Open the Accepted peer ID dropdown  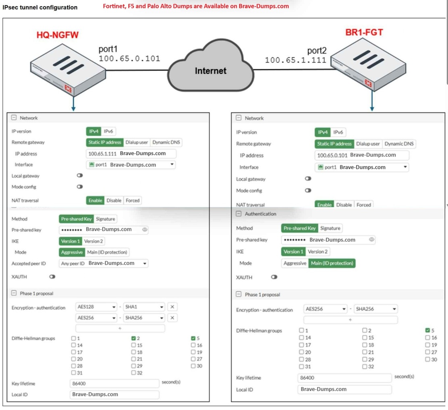pos(104,263)
